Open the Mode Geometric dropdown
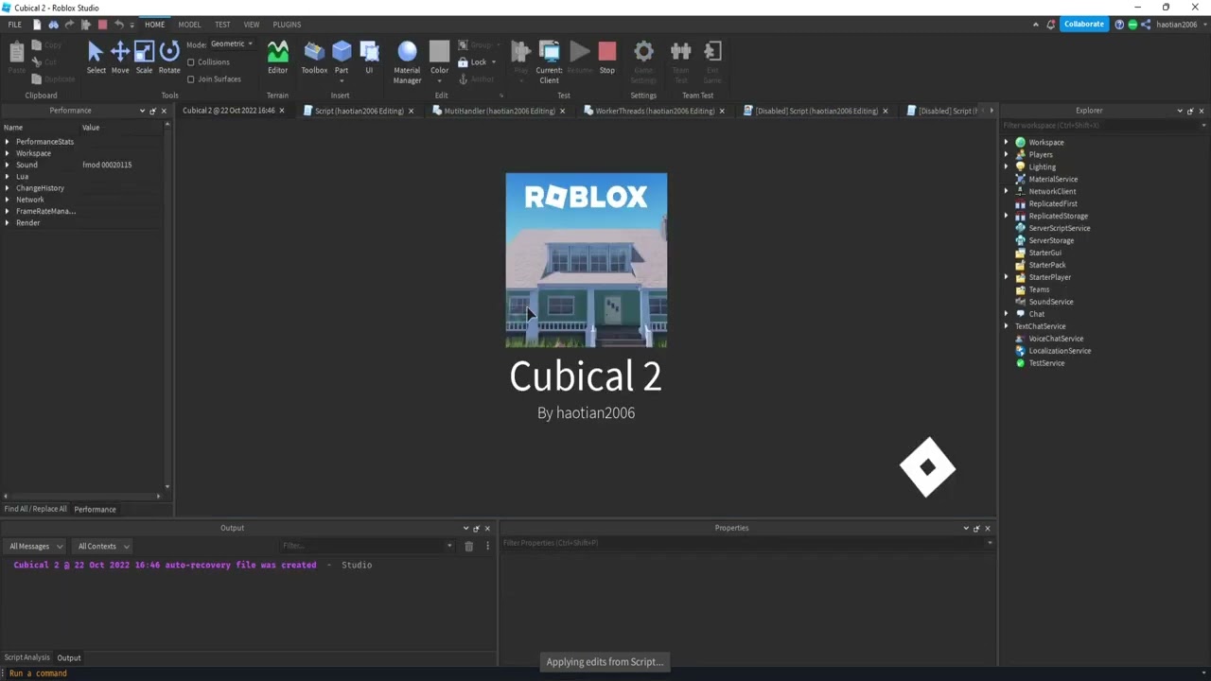 pos(231,44)
